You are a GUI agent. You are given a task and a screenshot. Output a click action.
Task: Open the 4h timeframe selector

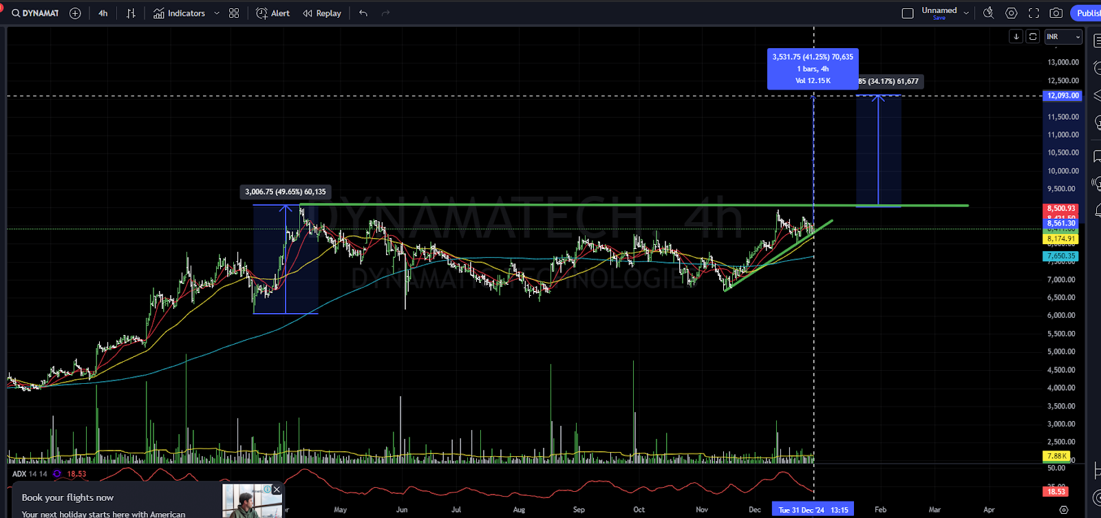[103, 13]
